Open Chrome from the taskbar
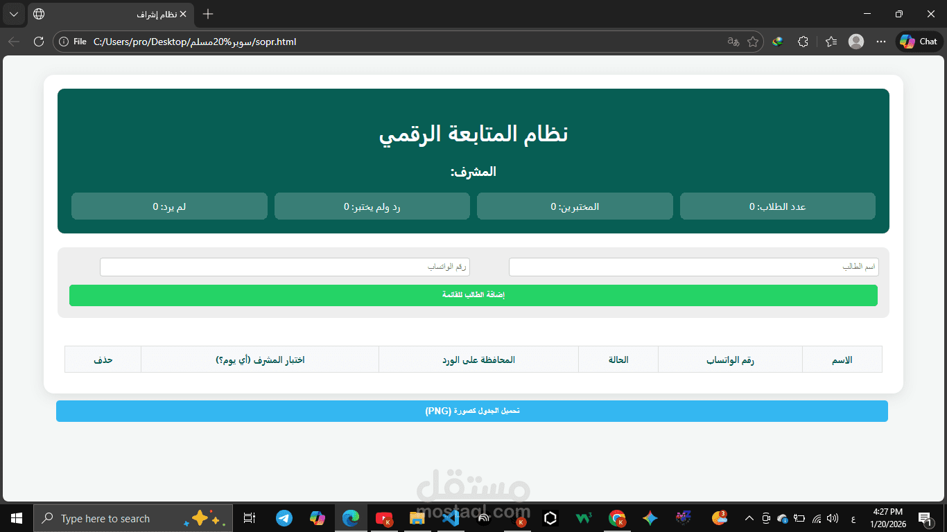Image resolution: width=947 pixels, height=532 pixels. 616,517
